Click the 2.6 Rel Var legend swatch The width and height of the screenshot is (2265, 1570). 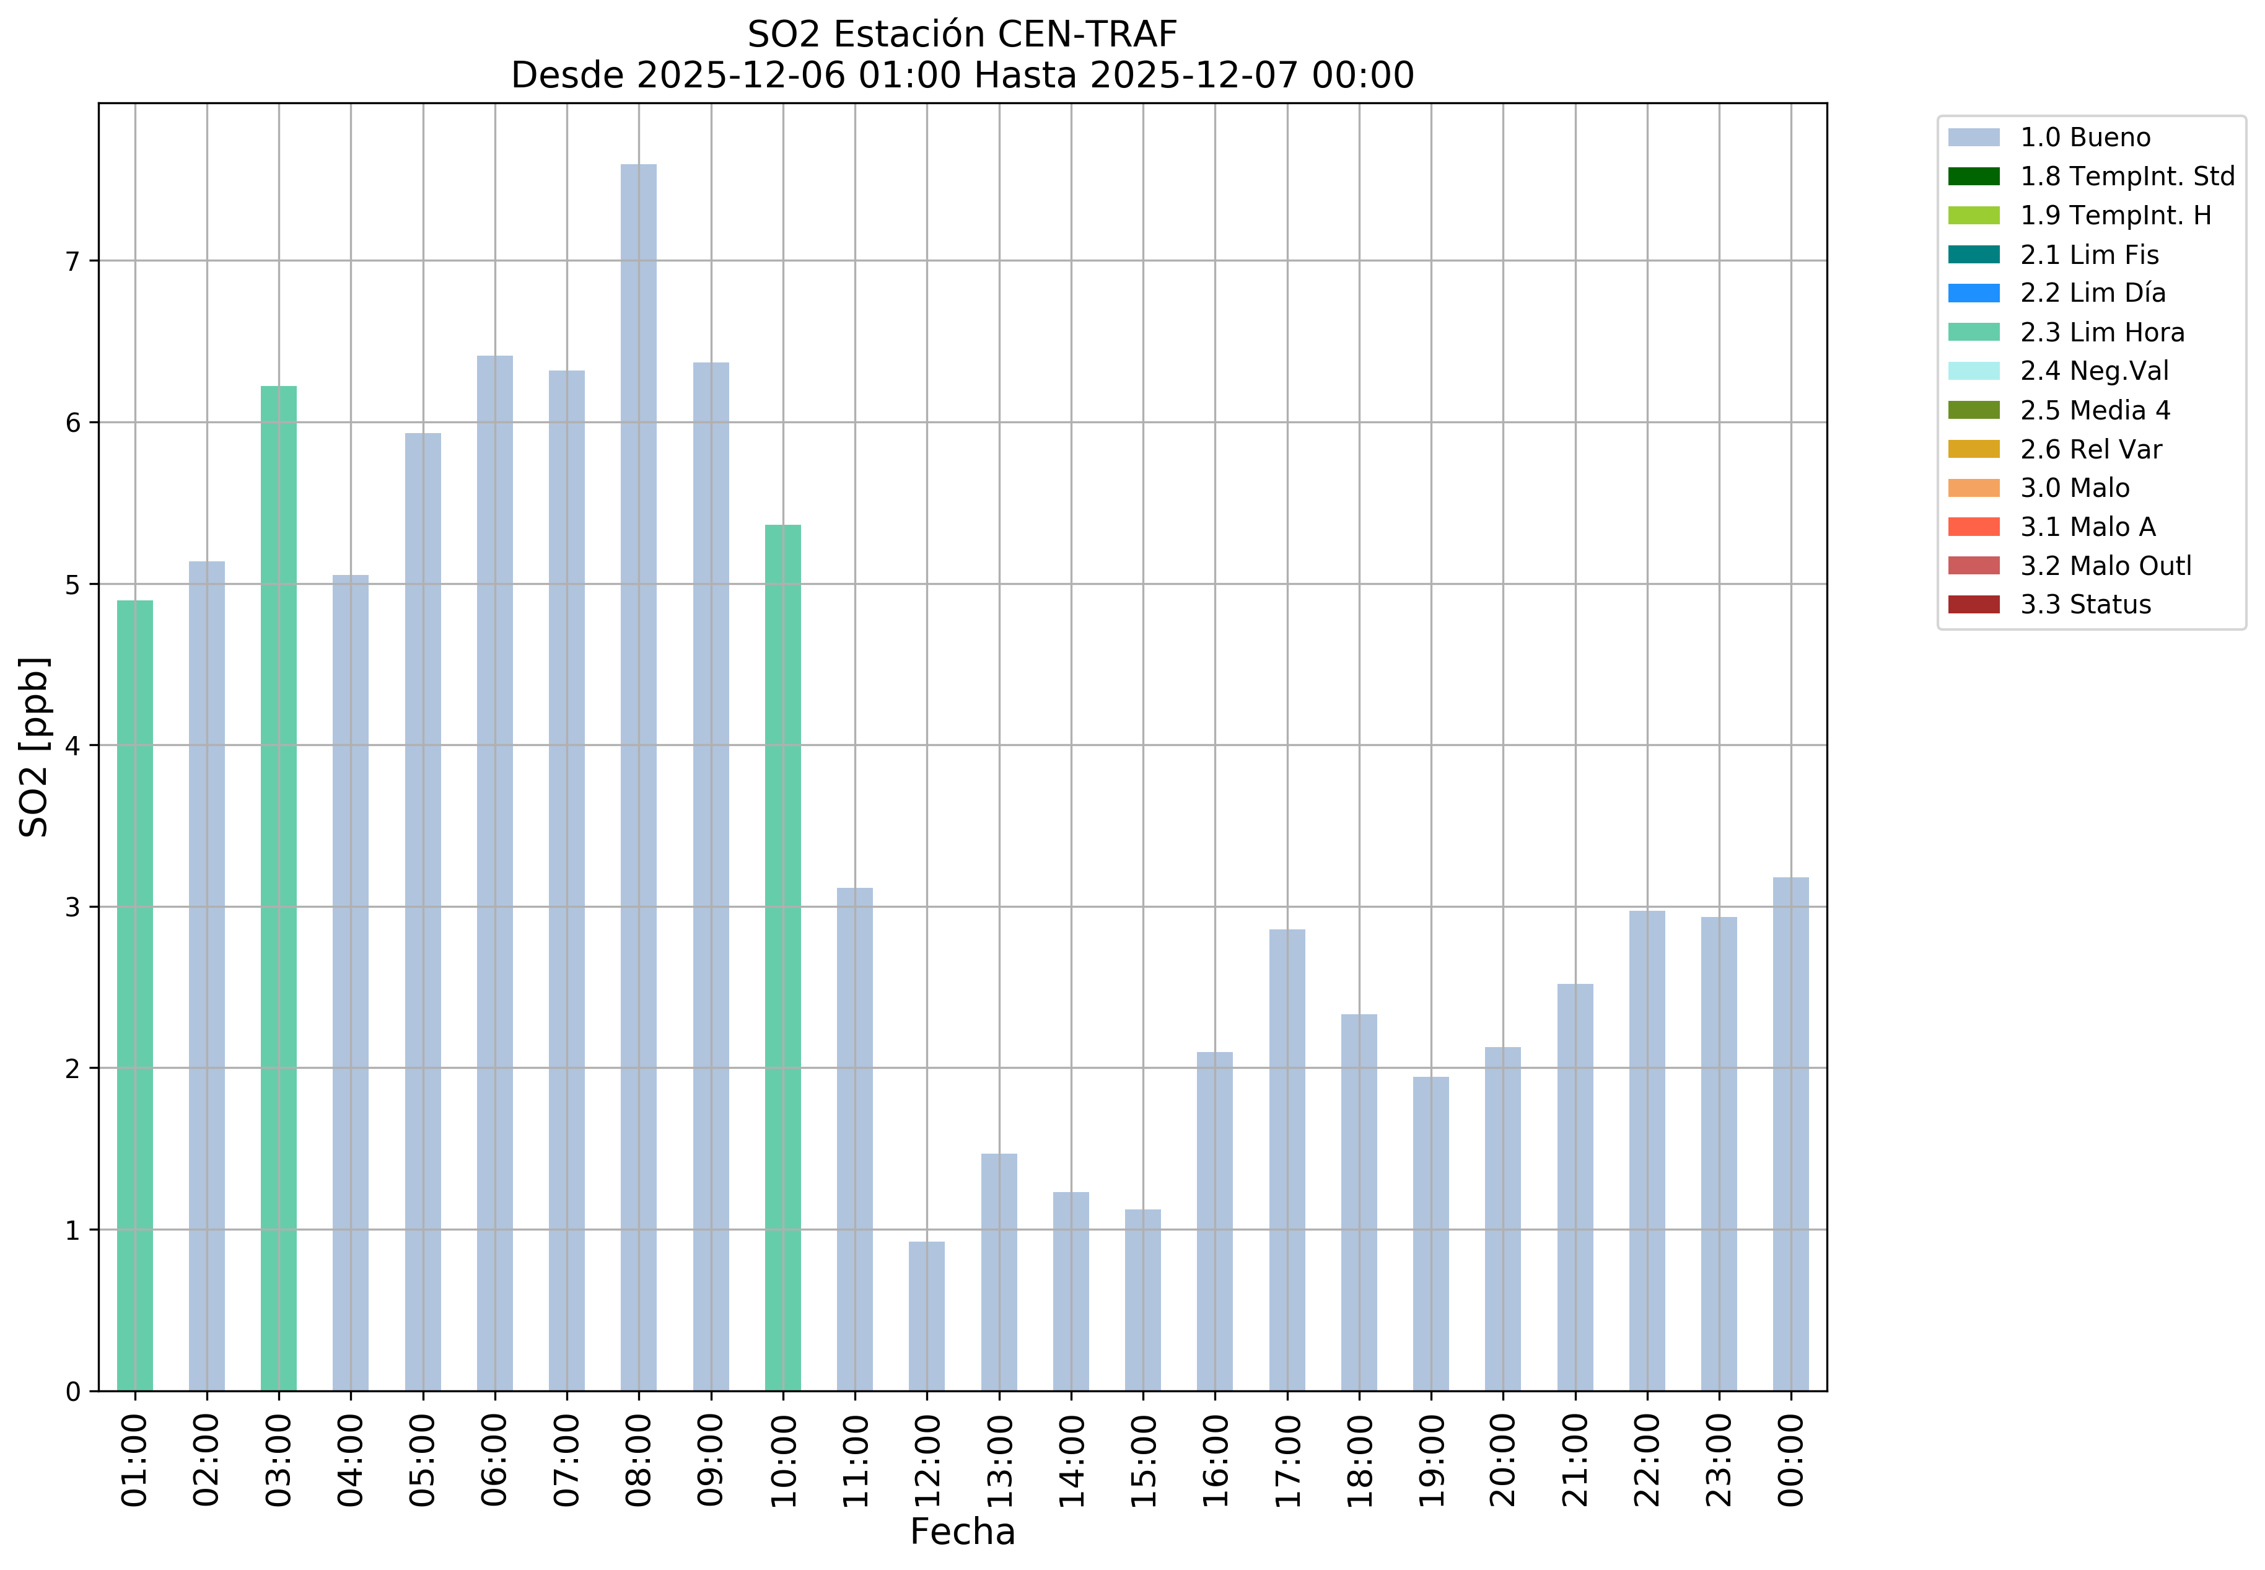pos(1973,450)
